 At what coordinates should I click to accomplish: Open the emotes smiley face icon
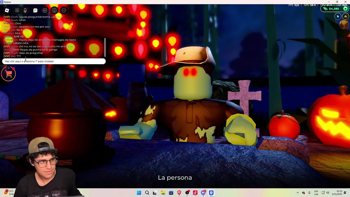point(54,10)
